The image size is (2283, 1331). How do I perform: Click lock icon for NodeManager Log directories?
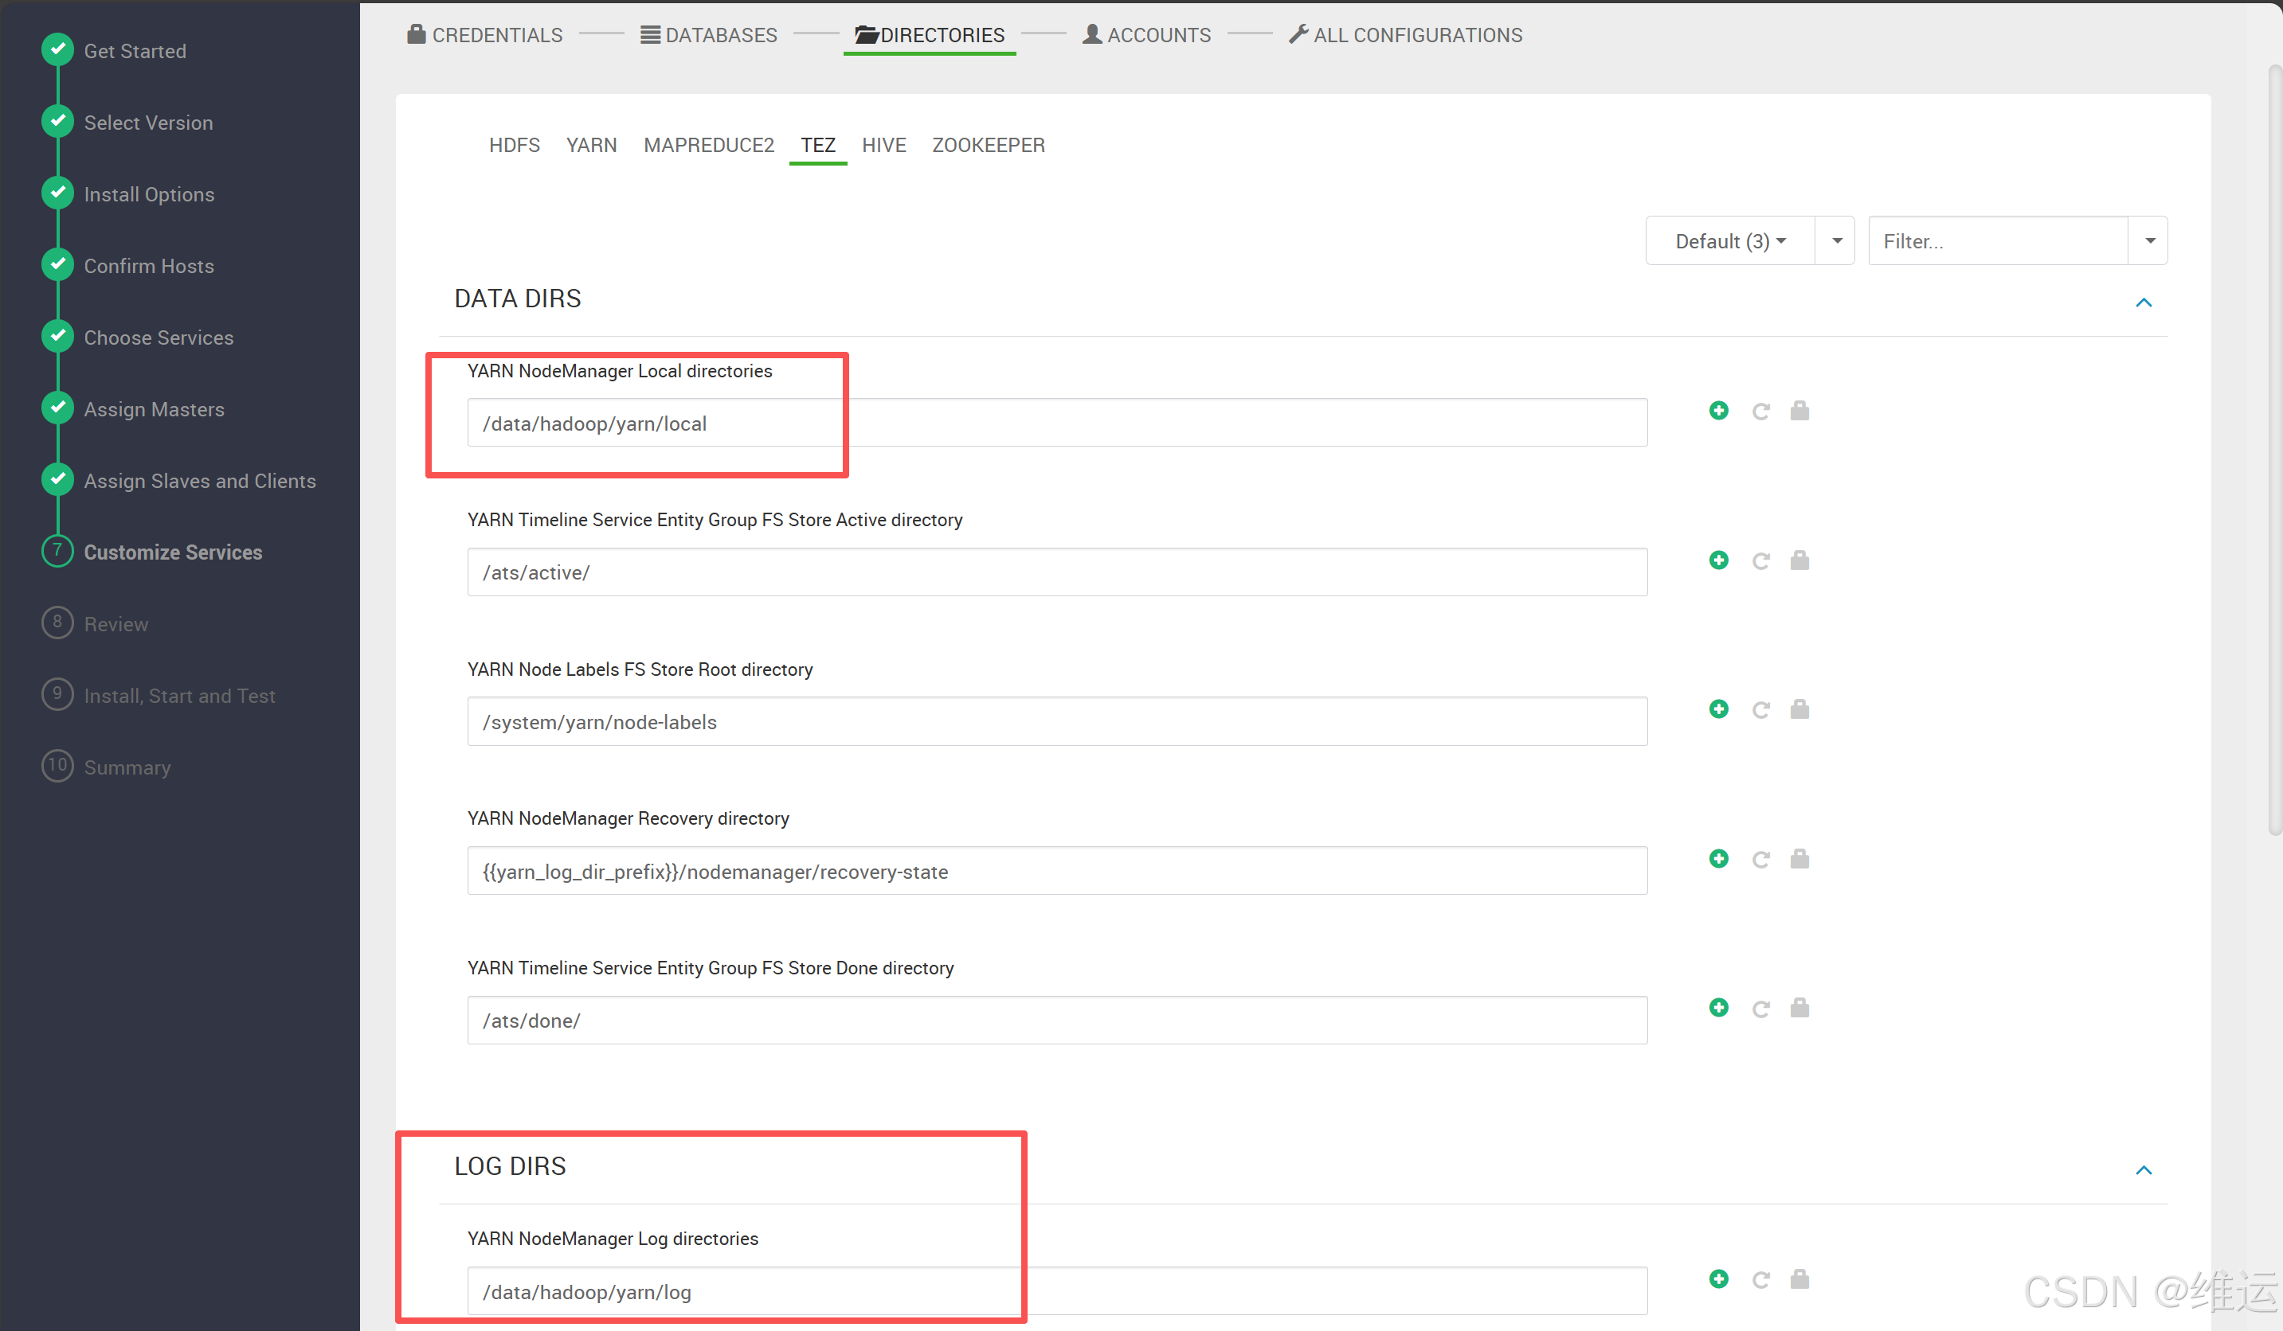1799,1278
